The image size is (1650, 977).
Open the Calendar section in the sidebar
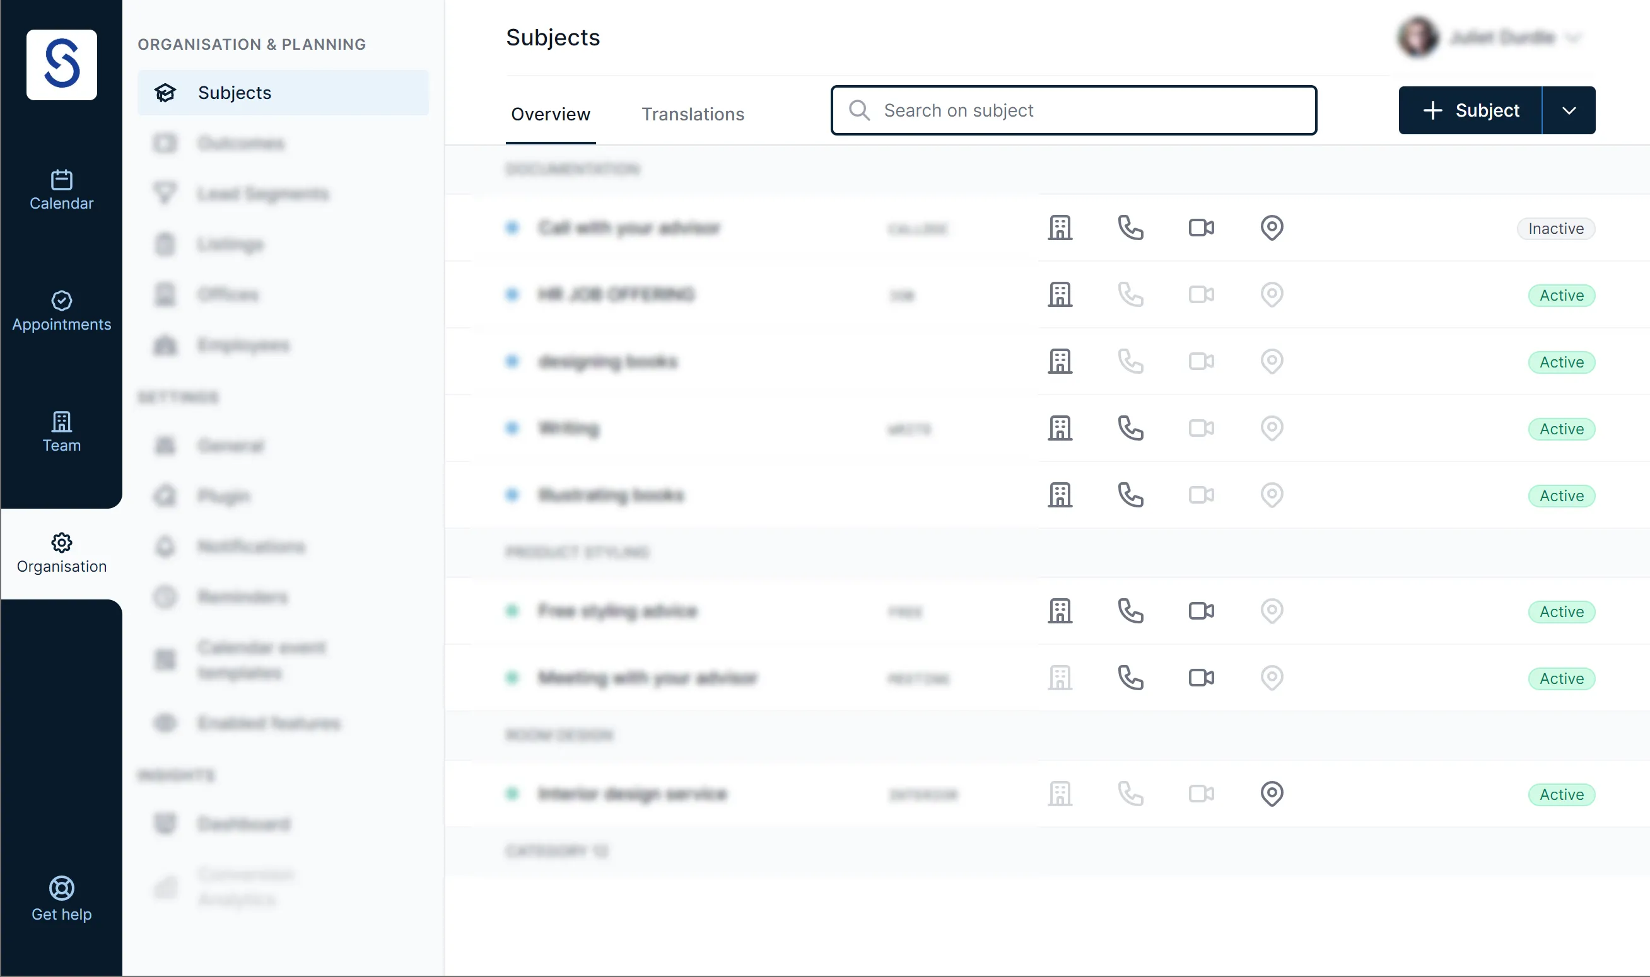coord(61,191)
